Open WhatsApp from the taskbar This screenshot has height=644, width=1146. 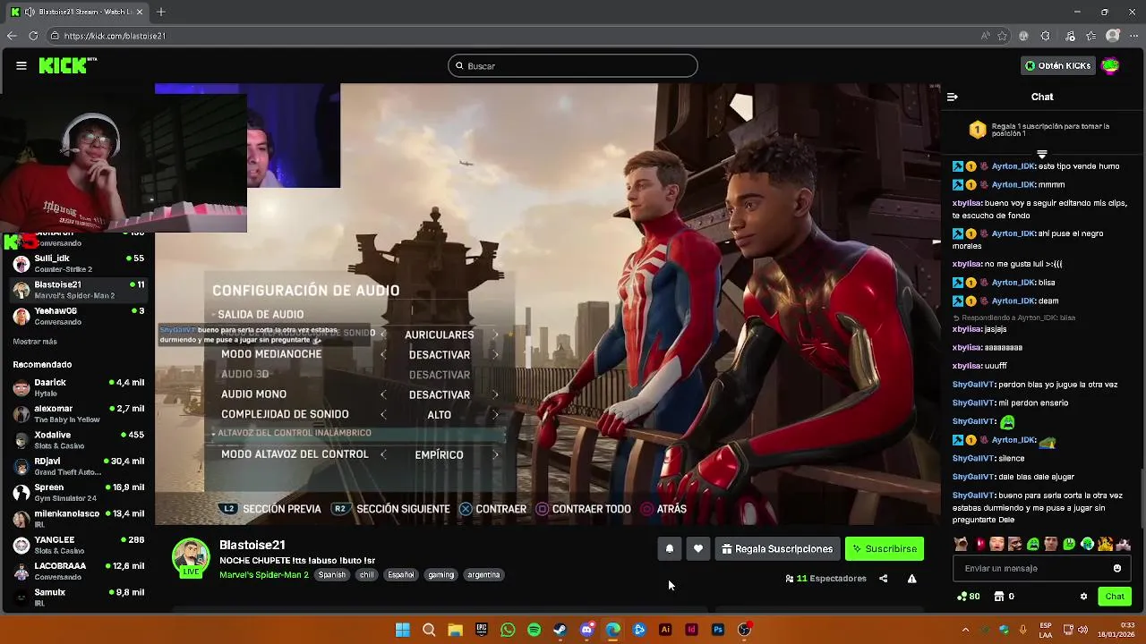coord(508,630)
